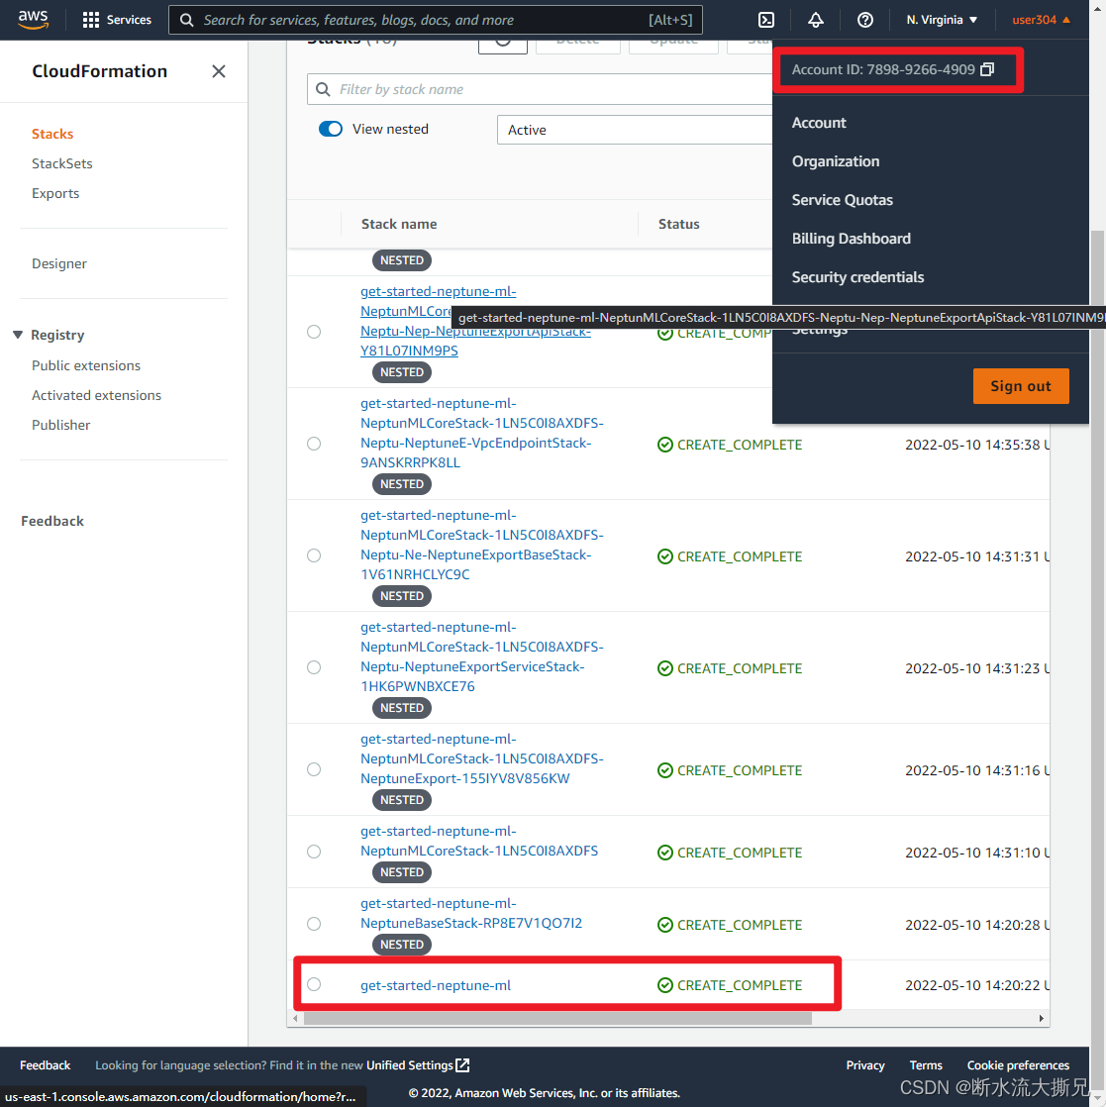1106x1107 pixels.
Task: Close the CloudFormation navigation panel
Action: 219,71
